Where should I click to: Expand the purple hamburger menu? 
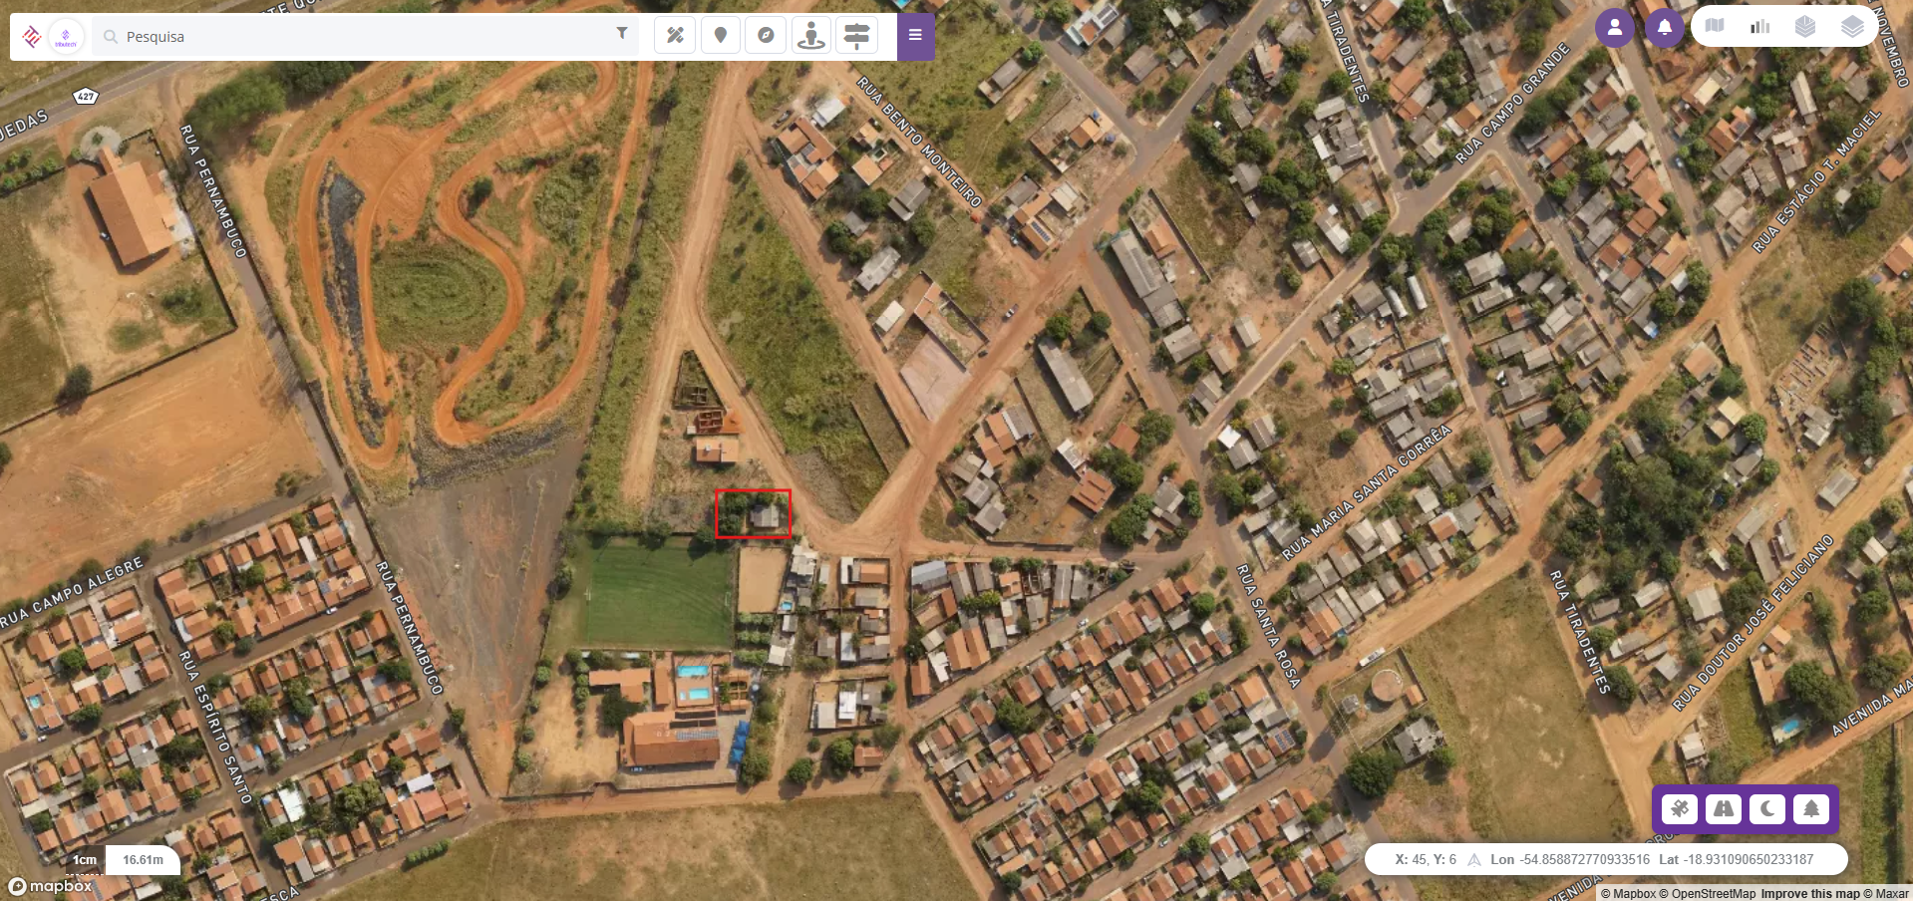915,36
